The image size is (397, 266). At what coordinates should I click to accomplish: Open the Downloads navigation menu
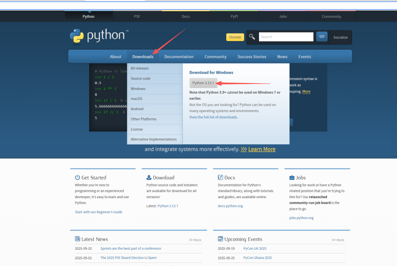point(143,57)
